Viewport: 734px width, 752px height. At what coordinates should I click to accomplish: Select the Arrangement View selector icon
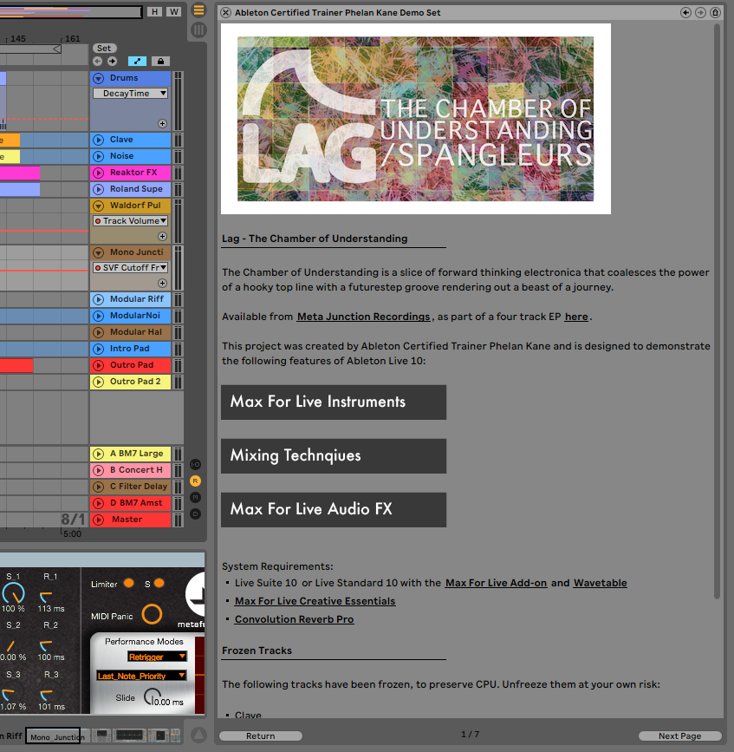pyautogui.click(x=198, y=10)
